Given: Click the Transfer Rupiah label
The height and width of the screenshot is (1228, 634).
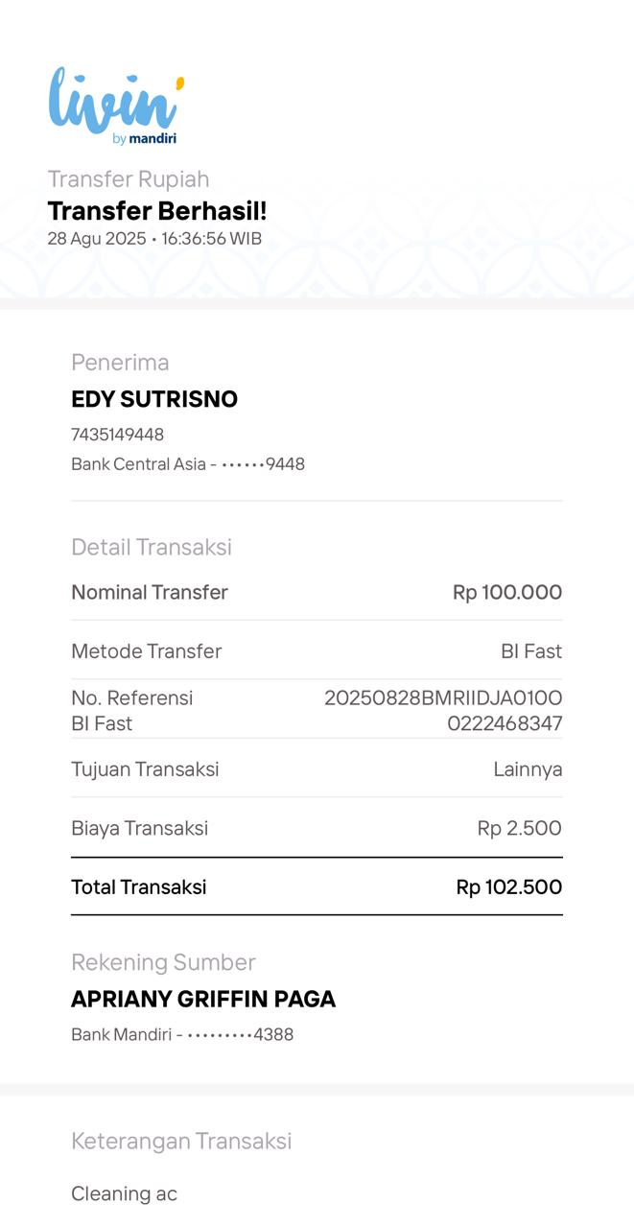Looking at the screenshot, I should [129, 179].
